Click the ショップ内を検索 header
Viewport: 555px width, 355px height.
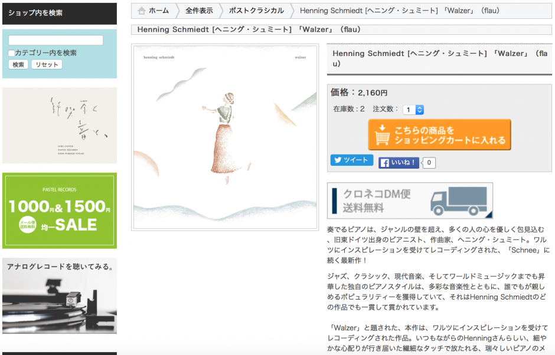pos(60,14)
